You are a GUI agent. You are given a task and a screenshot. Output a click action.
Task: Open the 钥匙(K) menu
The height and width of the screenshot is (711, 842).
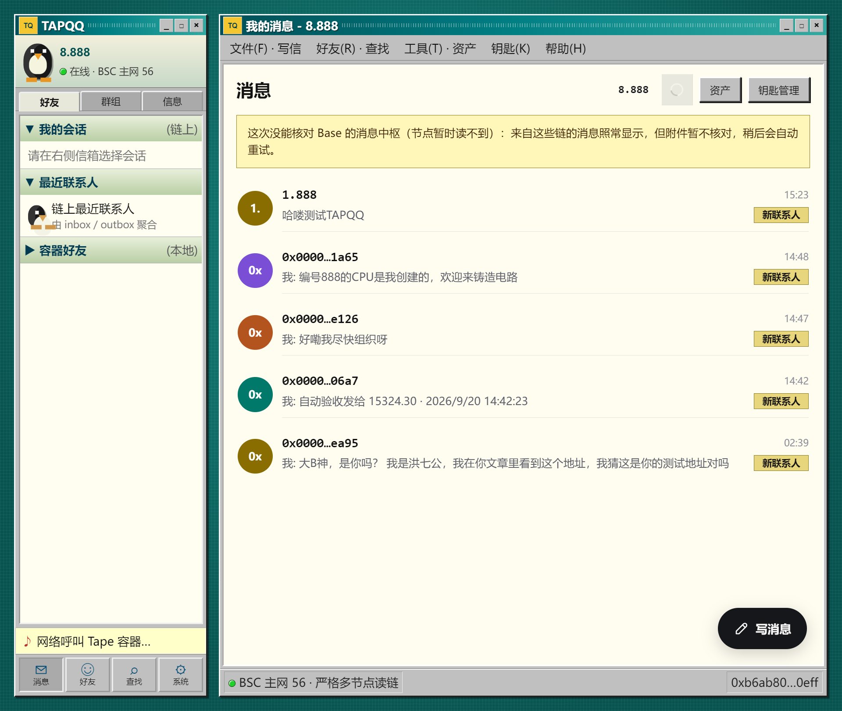510,48
